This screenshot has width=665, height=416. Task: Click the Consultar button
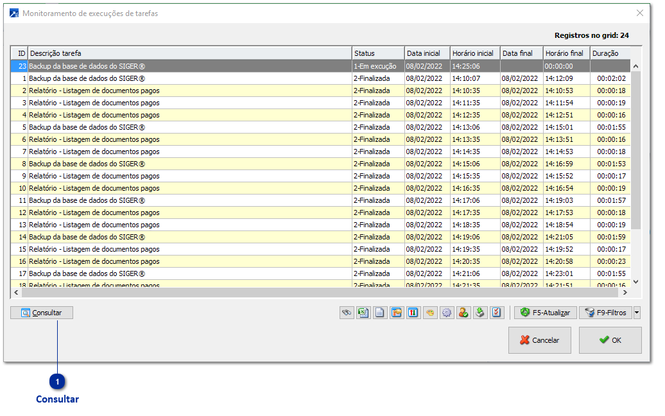click(x=42, y=313)
